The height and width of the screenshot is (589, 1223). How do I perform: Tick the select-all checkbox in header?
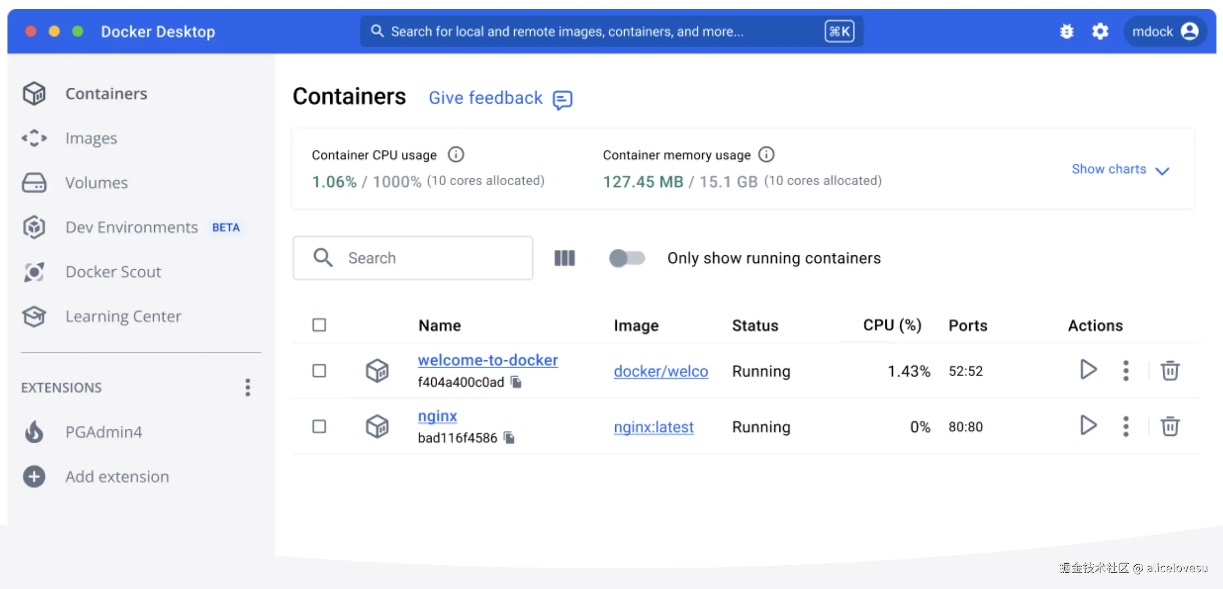tap(319, 325)
